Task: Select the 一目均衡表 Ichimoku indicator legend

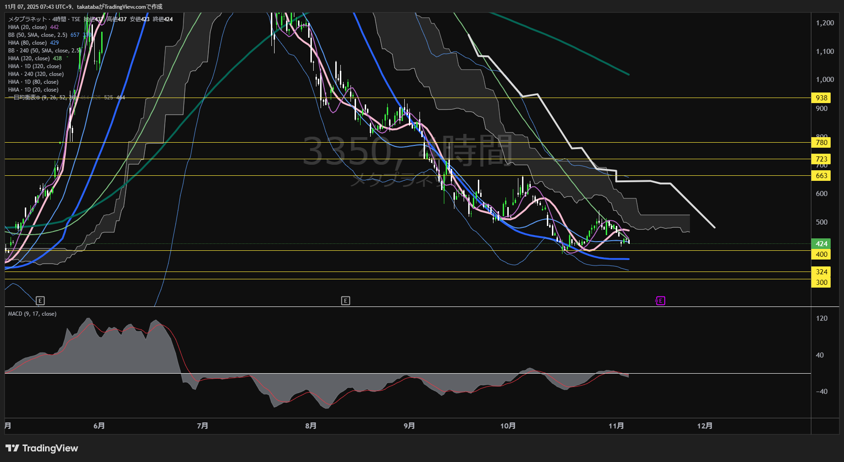Action: pos(25,98)
